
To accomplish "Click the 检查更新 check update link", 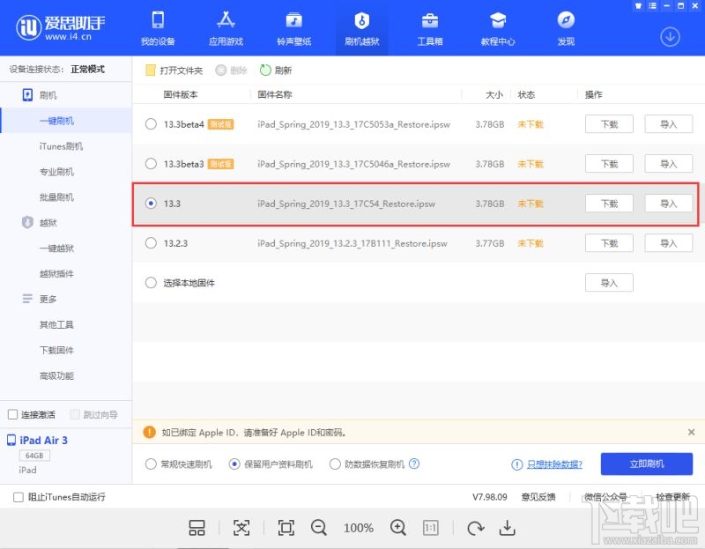I will [672, 497].
